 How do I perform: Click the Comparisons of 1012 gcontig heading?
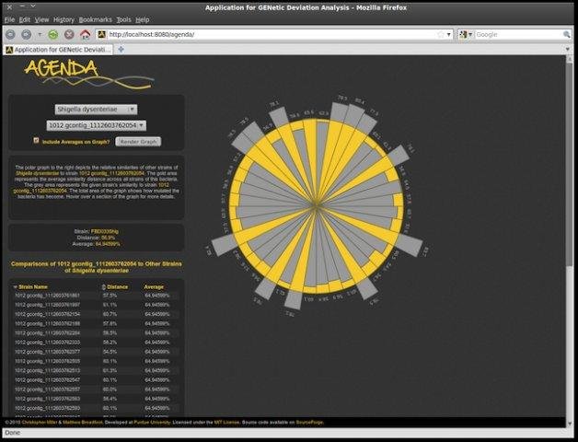pyautogui.click(x=97, y=267)
